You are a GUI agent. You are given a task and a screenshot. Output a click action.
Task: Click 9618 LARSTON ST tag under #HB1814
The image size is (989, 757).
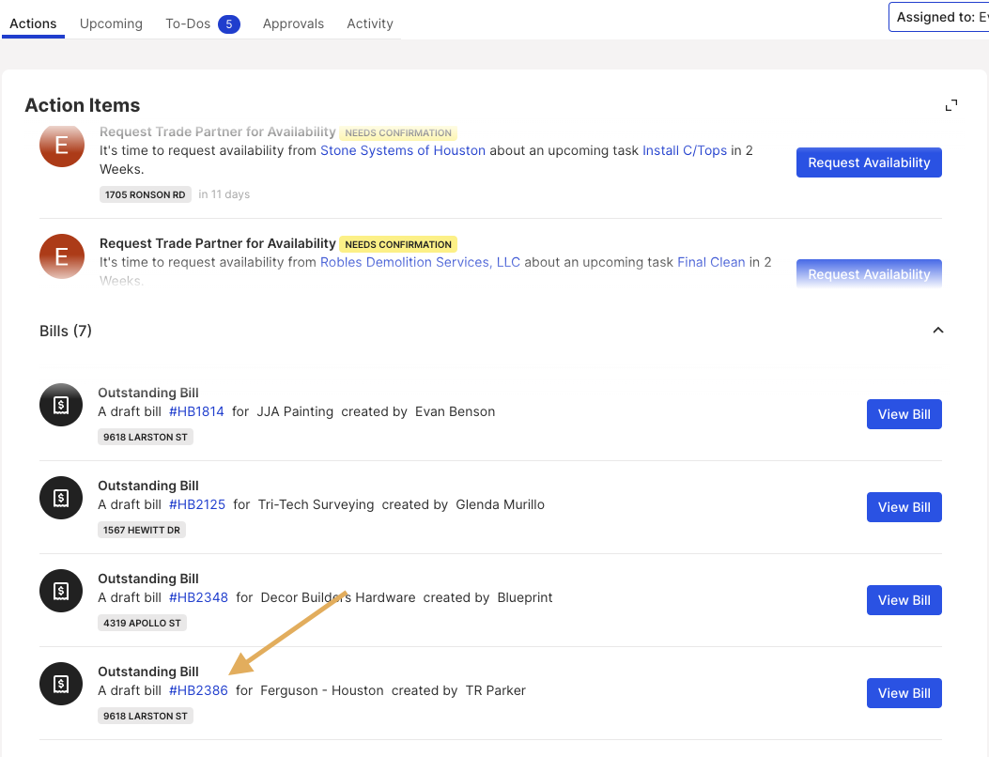[145, 437]
